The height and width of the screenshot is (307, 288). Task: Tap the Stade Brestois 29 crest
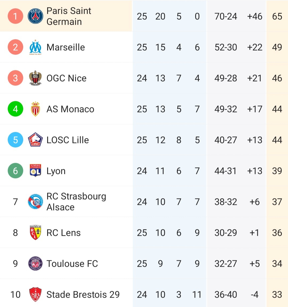(35, 294)
